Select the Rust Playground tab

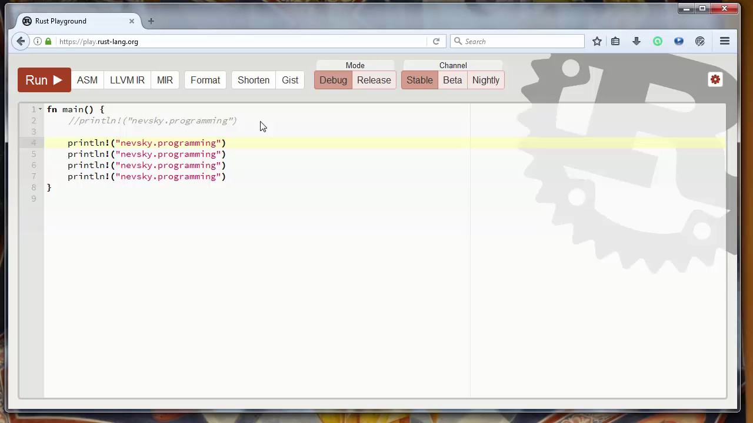(x=78, y=21)
